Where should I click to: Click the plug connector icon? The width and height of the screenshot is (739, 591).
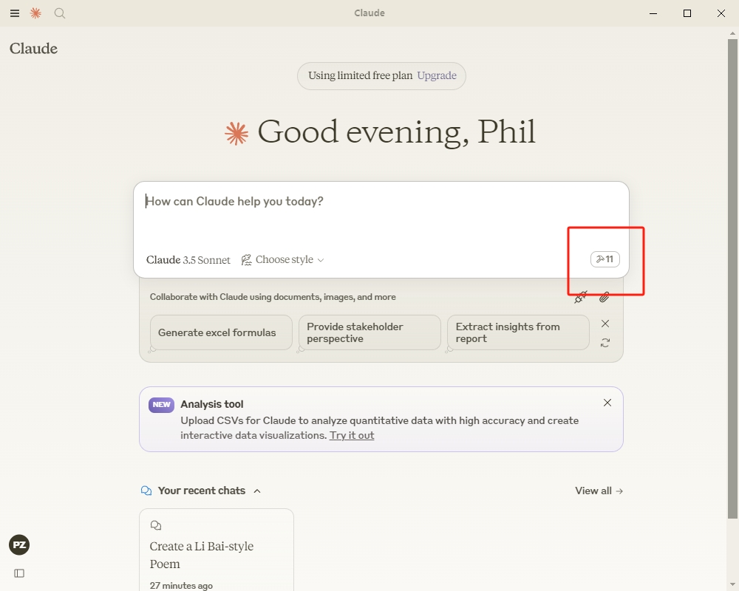click(x=581, y=297)
